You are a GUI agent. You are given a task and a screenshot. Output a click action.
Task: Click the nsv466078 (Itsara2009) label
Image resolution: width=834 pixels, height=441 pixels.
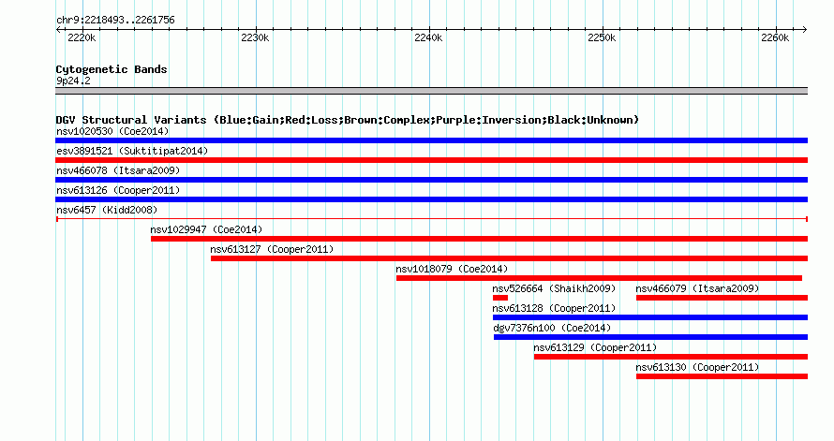point(118,170)
